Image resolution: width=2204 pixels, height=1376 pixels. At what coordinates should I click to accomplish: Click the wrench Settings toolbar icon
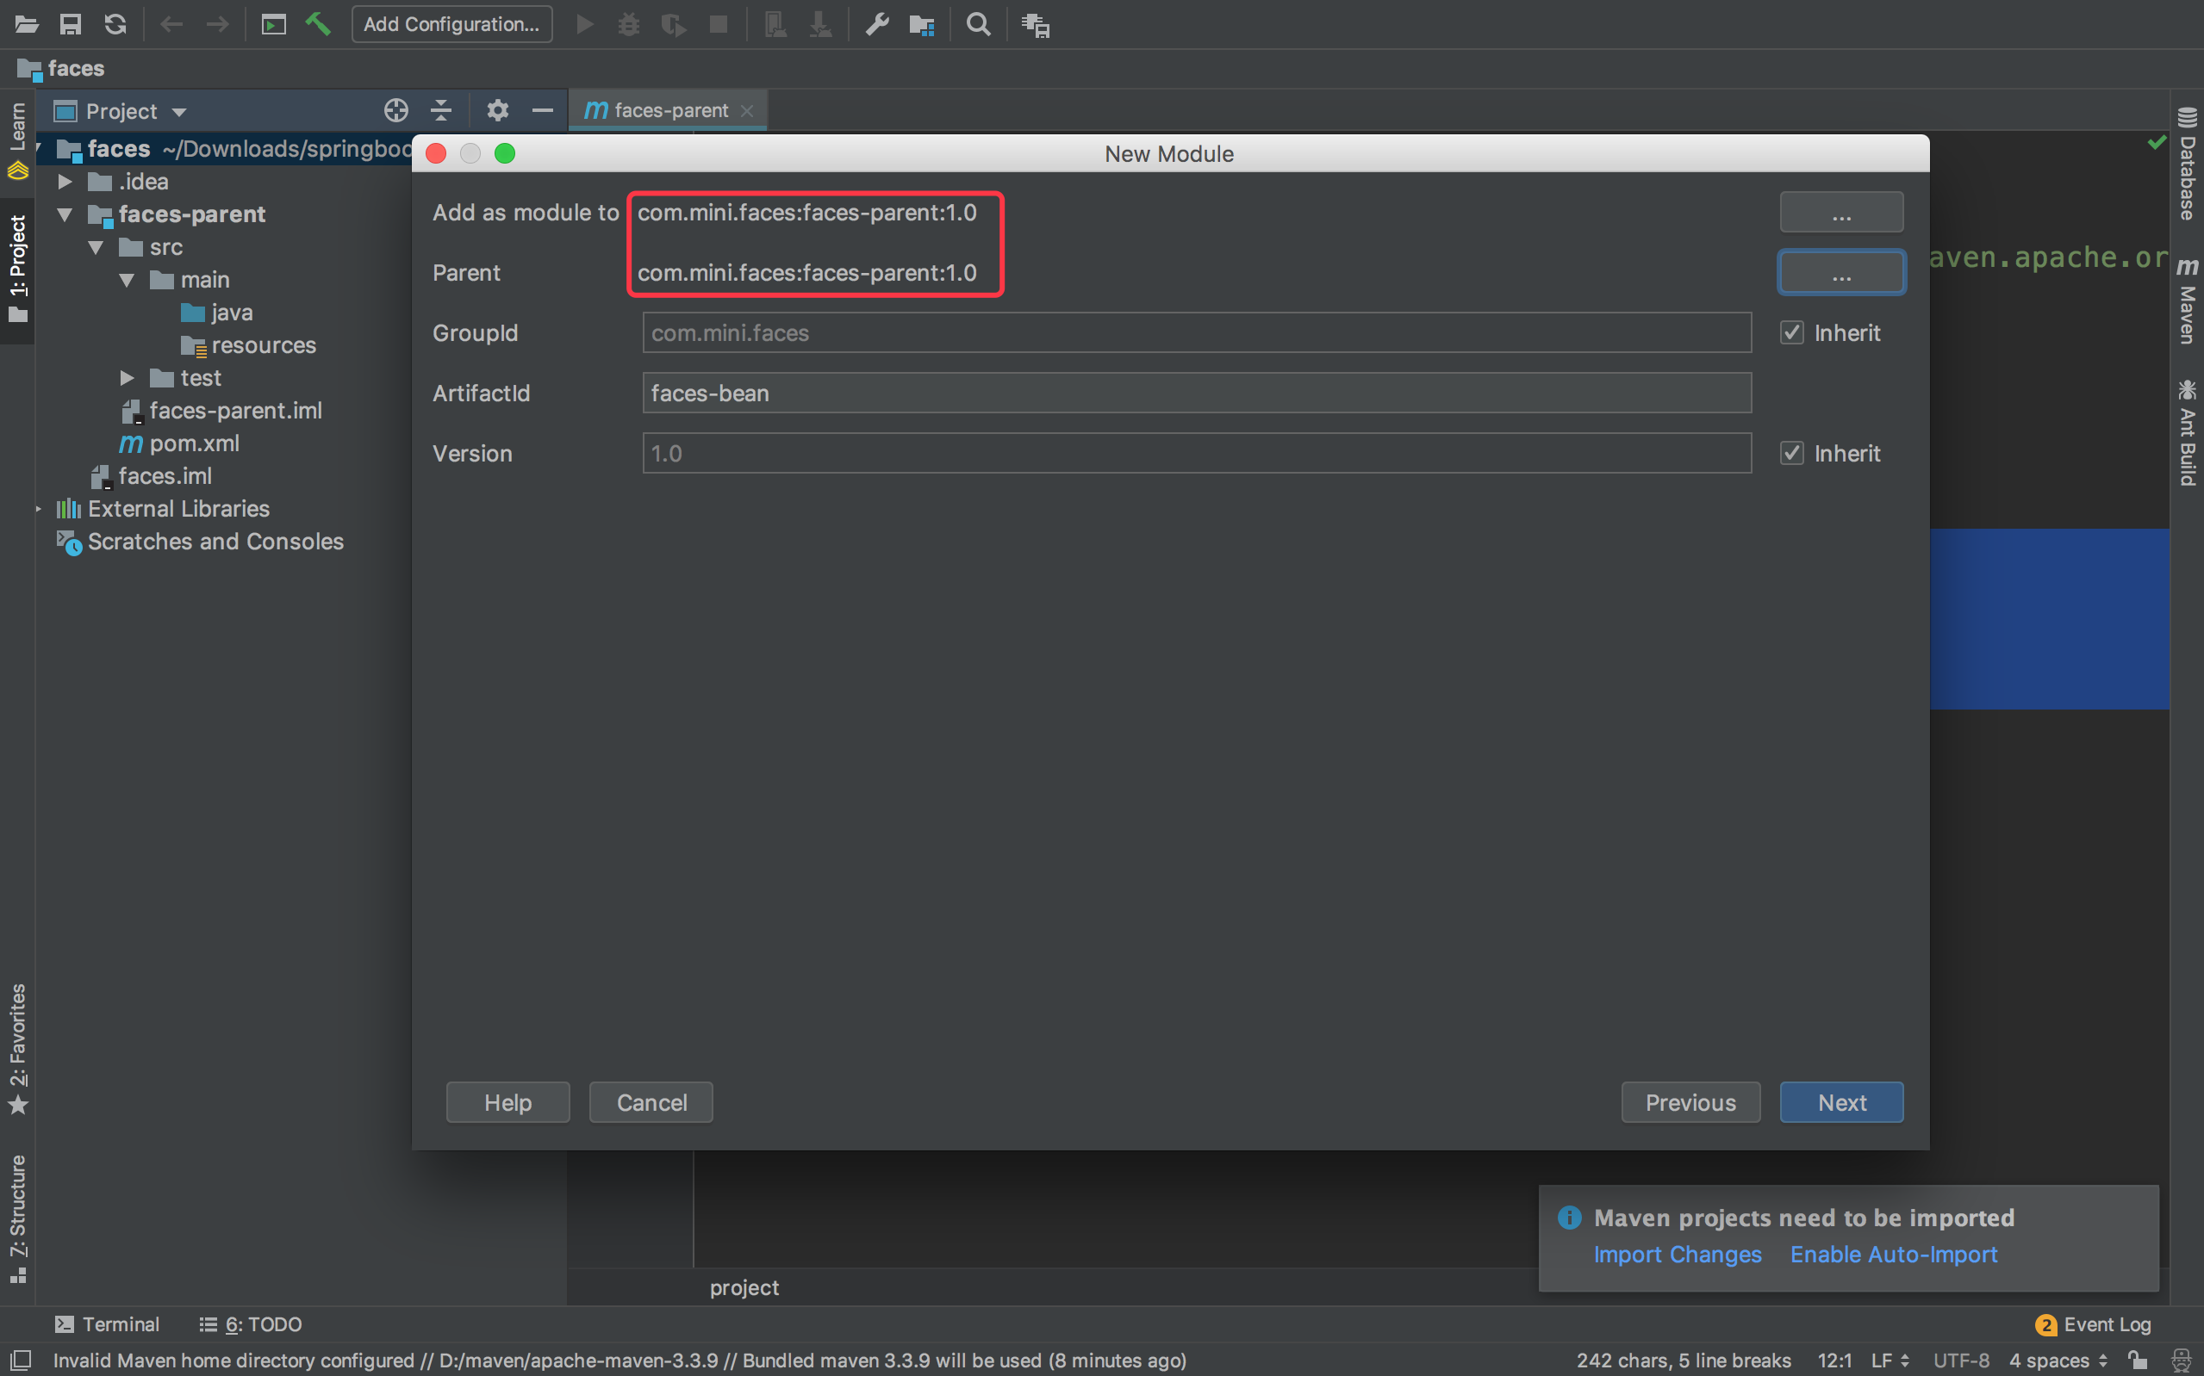coord(875,25)
